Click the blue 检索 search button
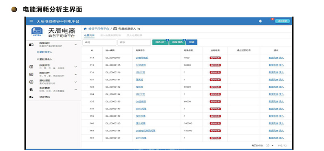 192,42
